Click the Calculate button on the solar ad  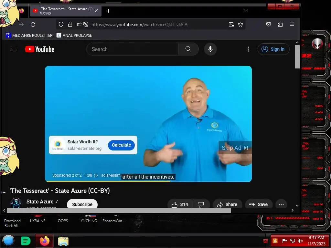click(122, 145)
